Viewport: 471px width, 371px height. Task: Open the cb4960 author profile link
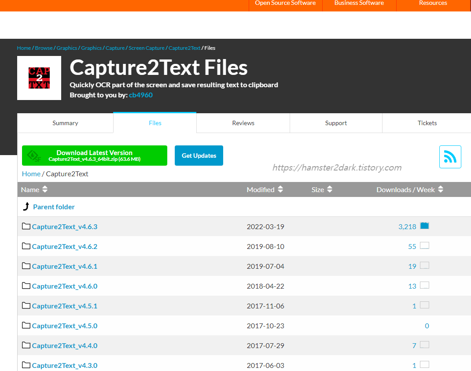click(140, 95)
